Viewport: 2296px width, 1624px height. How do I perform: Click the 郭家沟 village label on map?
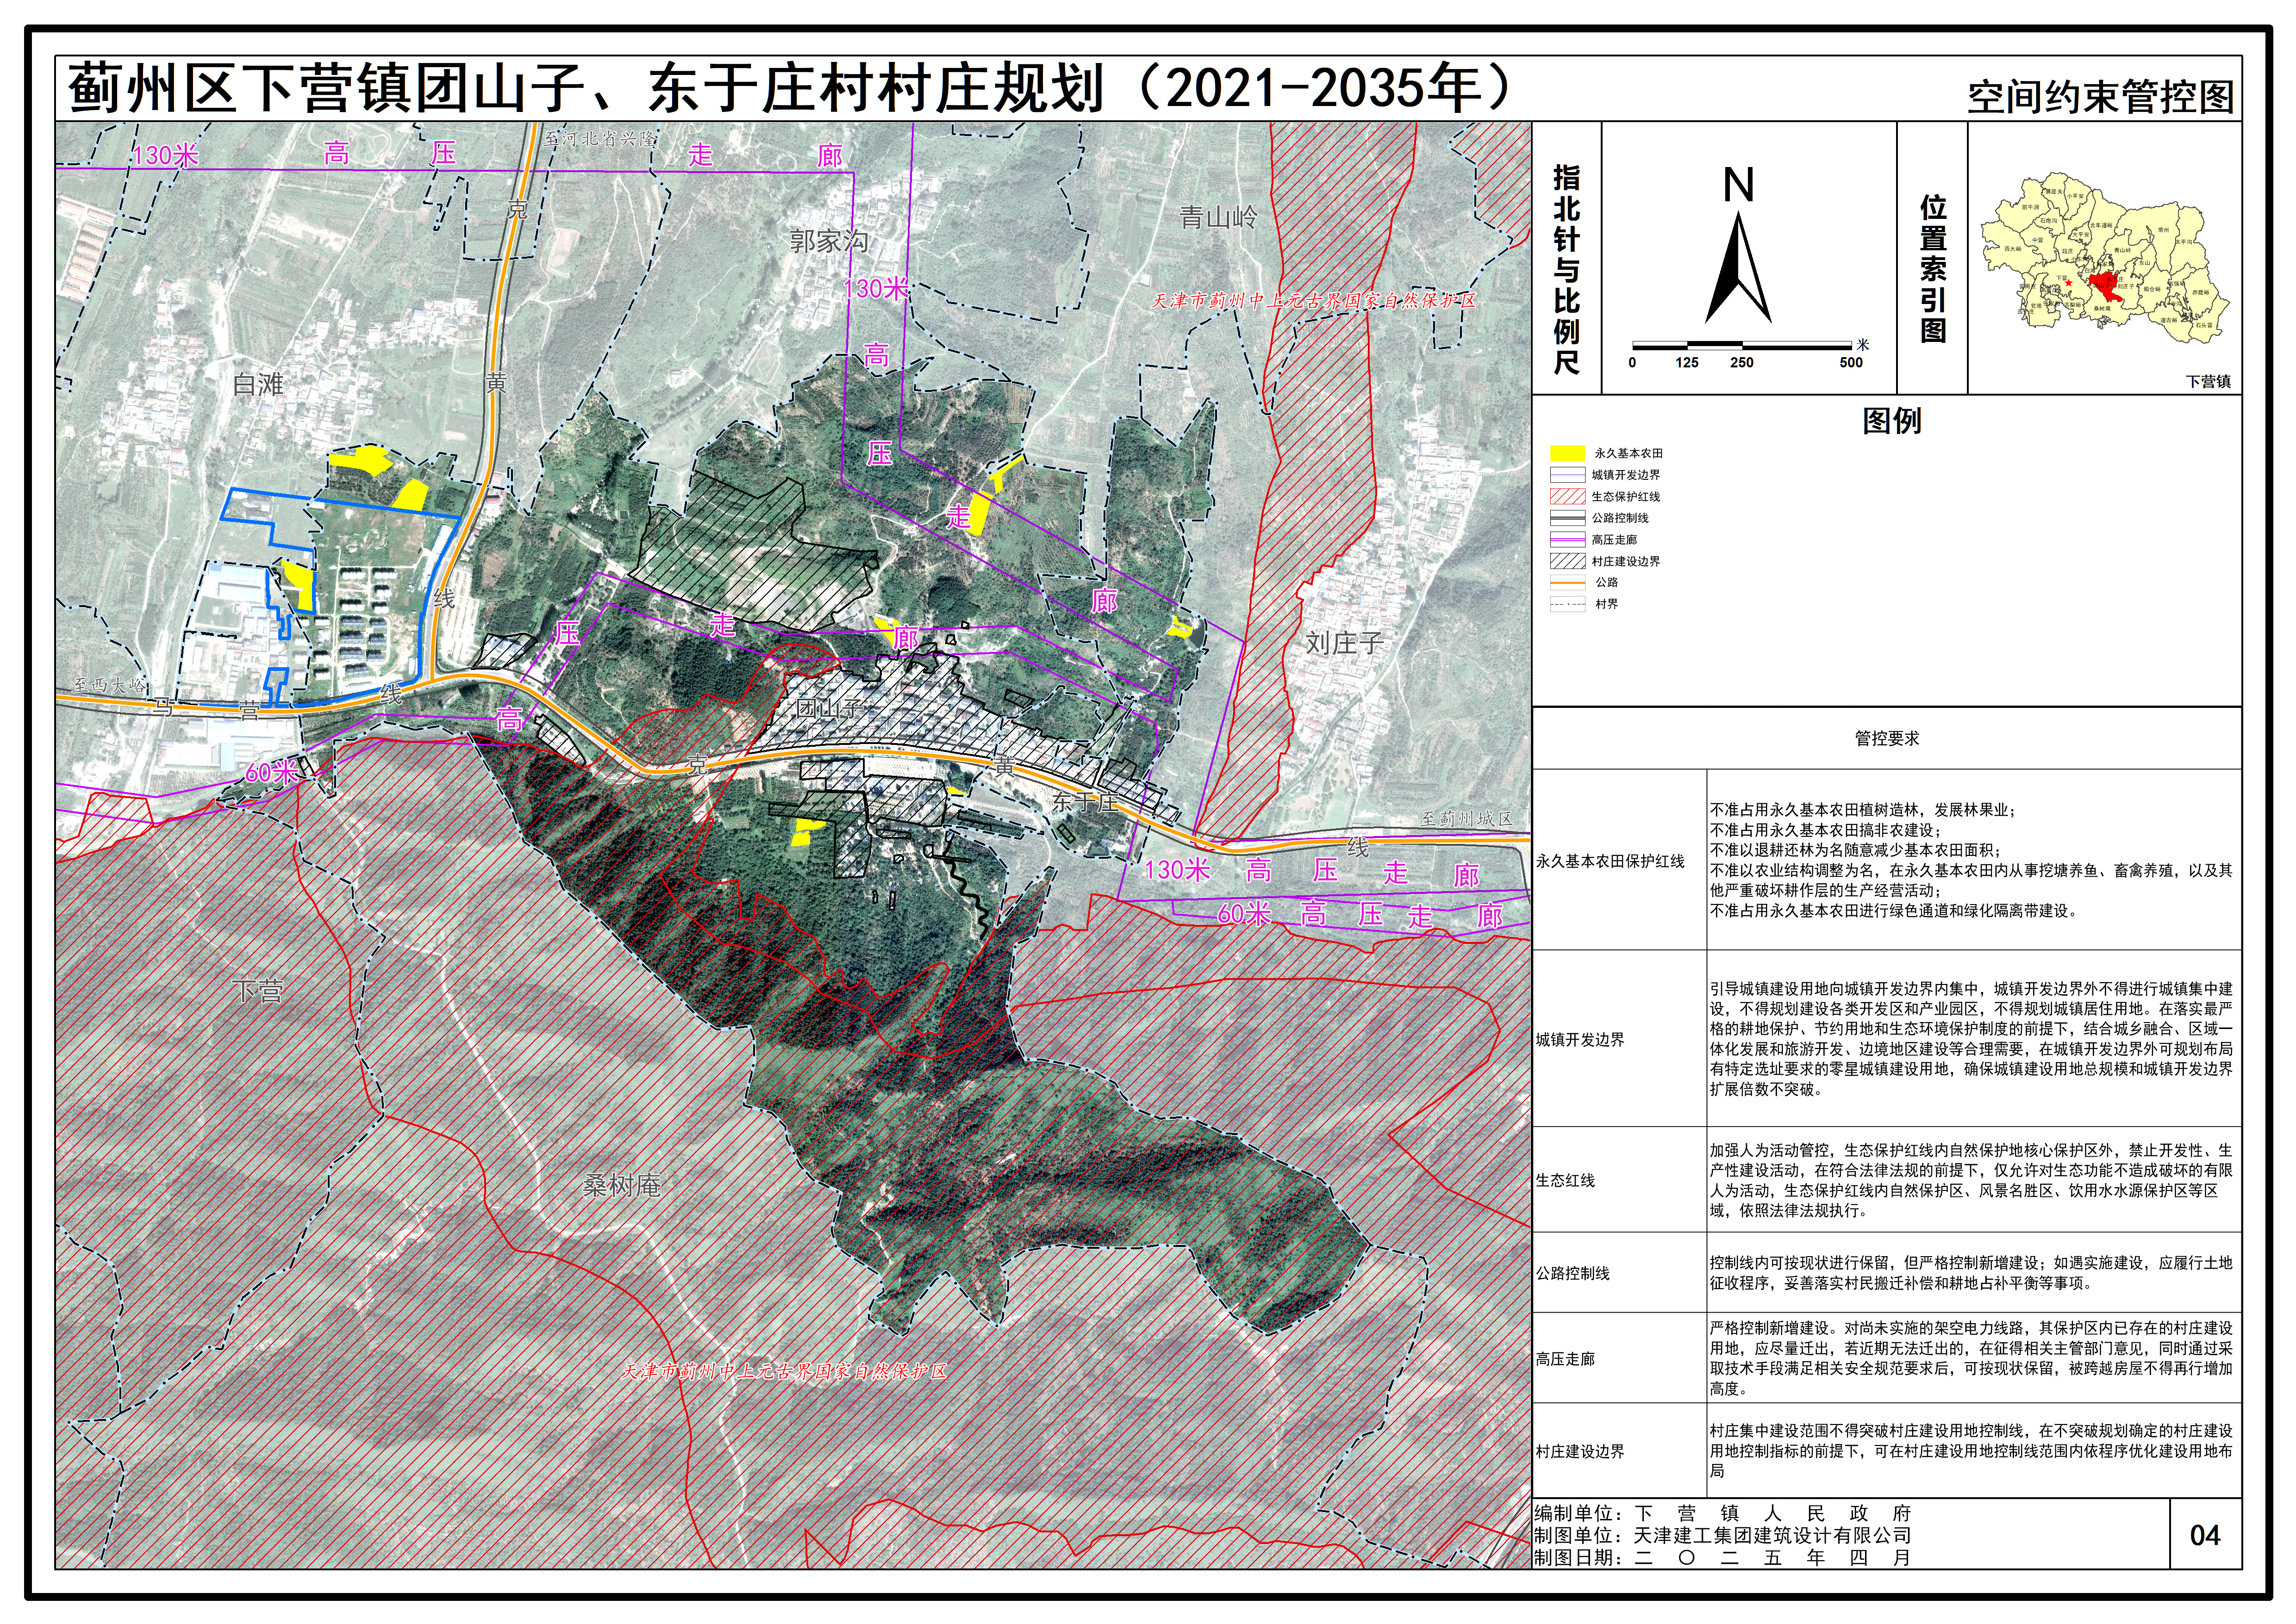pos(828,241)
